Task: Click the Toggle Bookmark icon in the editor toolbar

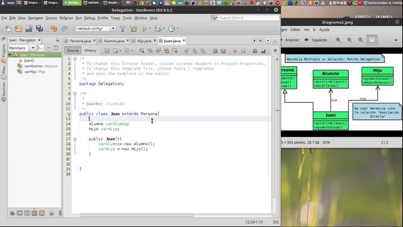Action: point(203,50)
